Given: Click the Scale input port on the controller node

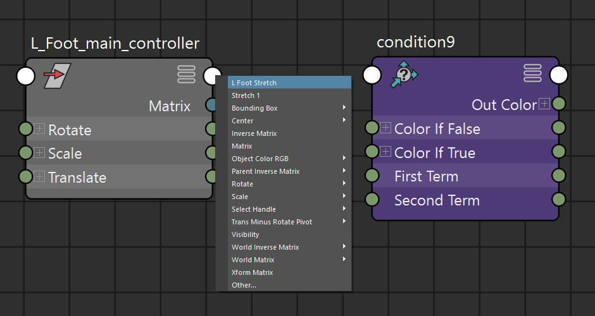Looking at the screenshot, I should [x=26, y=153].
